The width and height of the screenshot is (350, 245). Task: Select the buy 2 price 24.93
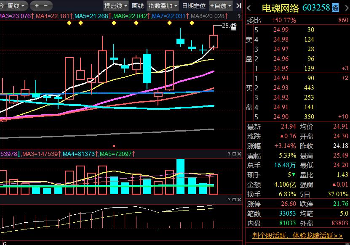(x=281, y=88)
